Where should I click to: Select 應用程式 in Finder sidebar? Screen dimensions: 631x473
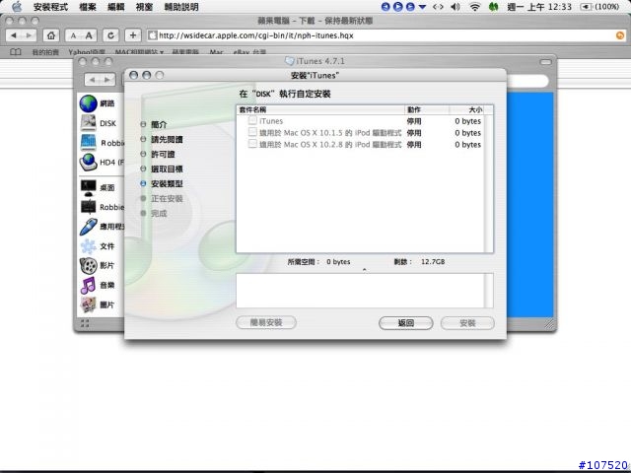pos(102,227)
